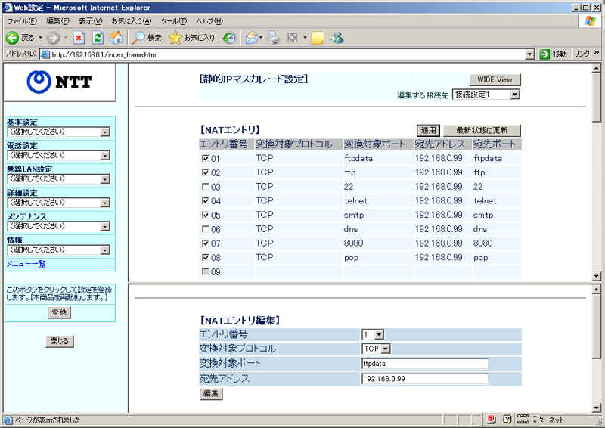Click the 宛先アドレス input field
Screen dimensions: 605x428
click(425, 379)
